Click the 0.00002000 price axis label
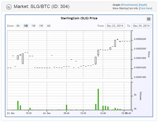Screen dimensions: 158x122 coord(140,49)
